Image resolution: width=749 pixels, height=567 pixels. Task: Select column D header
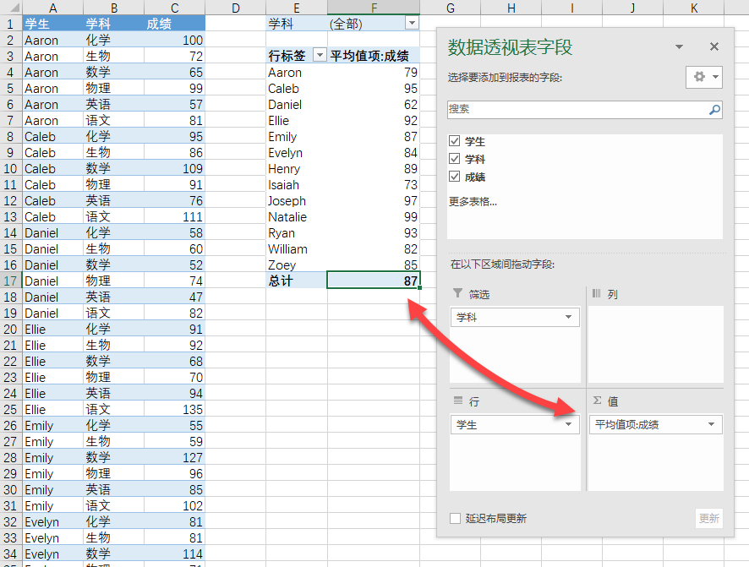point(235,8)
